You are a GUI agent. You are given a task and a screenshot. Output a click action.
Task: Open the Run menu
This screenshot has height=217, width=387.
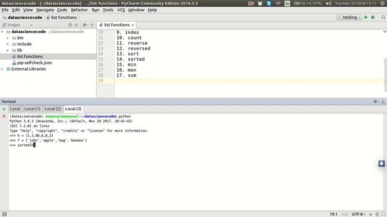[x=96, y=10]
